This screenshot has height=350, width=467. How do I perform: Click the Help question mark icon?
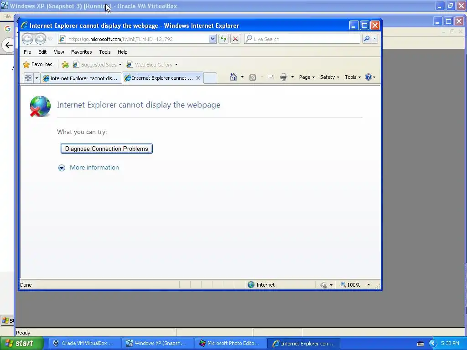coord(368,77)
